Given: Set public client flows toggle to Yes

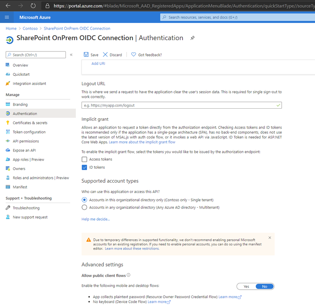Looking at the screenshot, I should point(247,287).
